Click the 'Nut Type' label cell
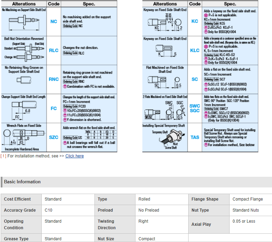 209,210
